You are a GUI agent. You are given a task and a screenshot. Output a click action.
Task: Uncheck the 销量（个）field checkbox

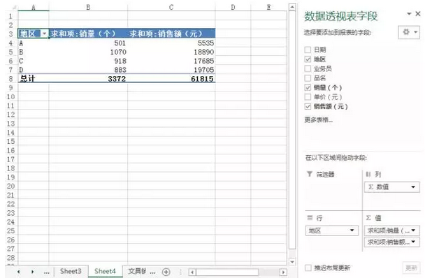pos(308,88)
